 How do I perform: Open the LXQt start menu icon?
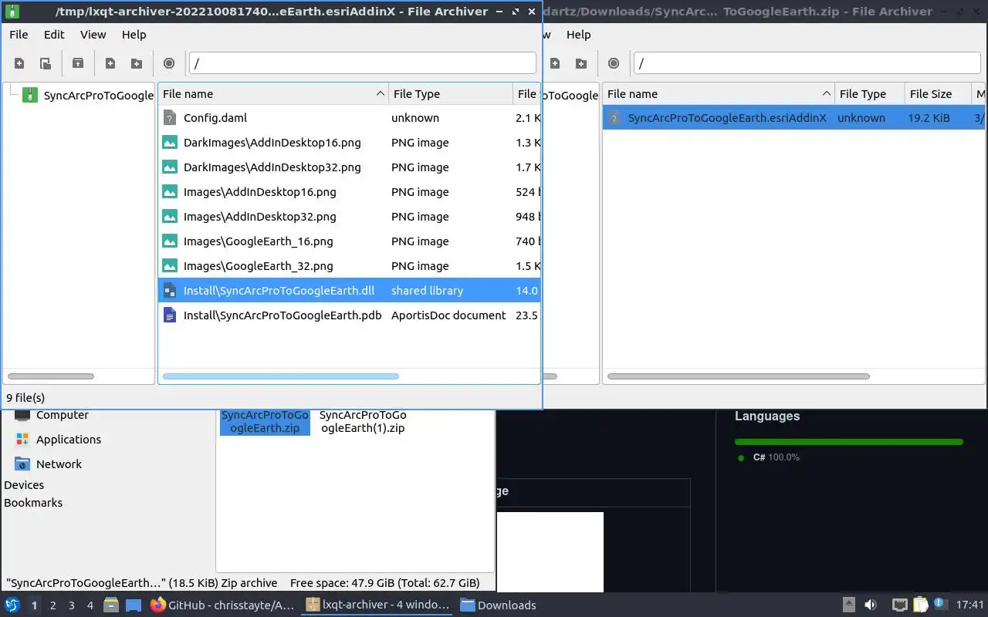12,605
